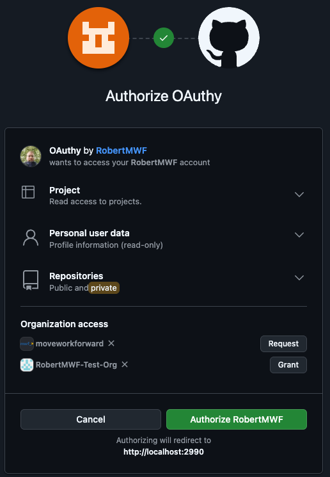Expand the Project permission details
Viewport: 330px width, 477px height.
[299, 195]
